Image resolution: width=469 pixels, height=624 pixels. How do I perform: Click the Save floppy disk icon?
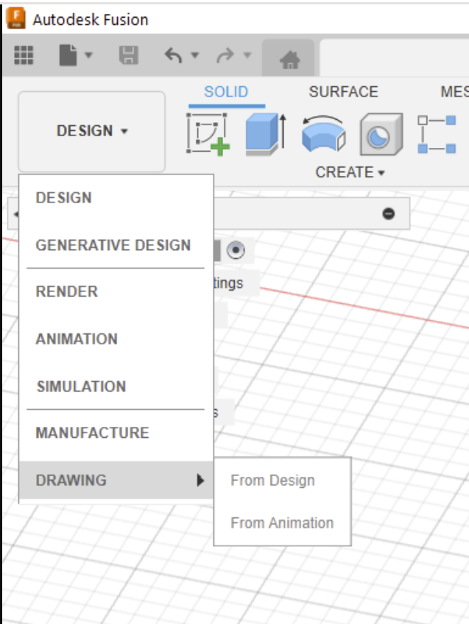coord(129,55)
